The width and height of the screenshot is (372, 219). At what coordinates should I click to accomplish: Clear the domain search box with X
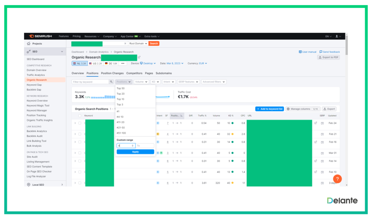pyautogui.click(x=125, y=44)
